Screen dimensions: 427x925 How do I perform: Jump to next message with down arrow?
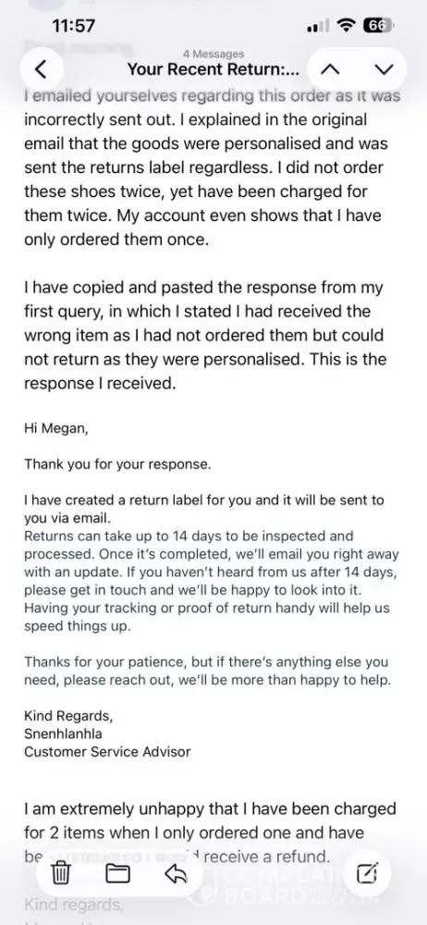tap(384, 69)
